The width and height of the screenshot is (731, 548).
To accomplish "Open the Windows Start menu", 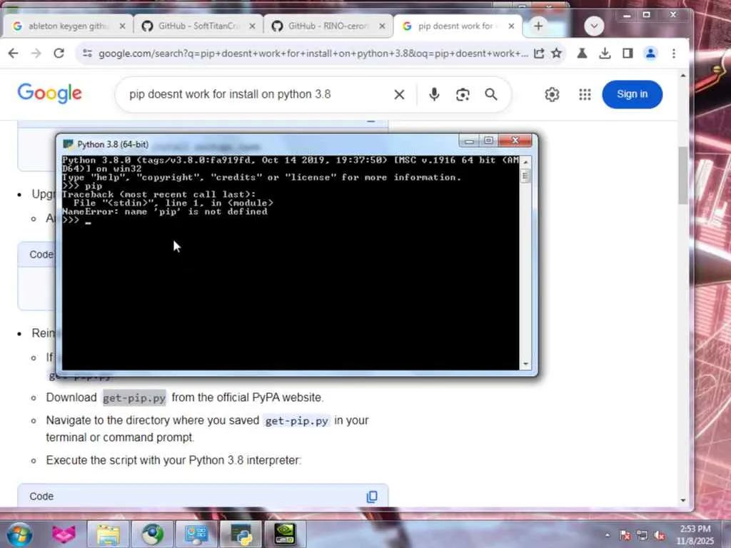I will [x=19, y=534].
